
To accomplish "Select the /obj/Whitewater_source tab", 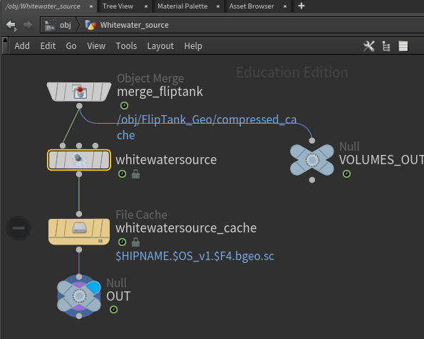I will [x=43, y=6].
